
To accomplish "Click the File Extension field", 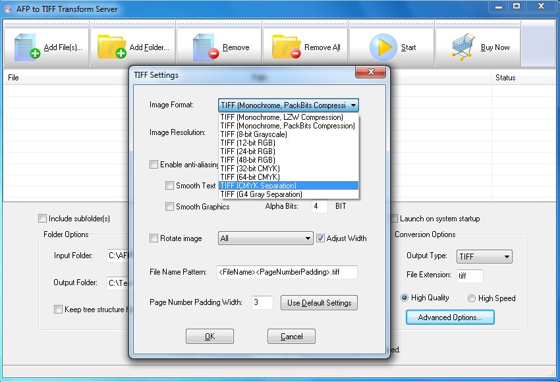I will pos(470,276).
